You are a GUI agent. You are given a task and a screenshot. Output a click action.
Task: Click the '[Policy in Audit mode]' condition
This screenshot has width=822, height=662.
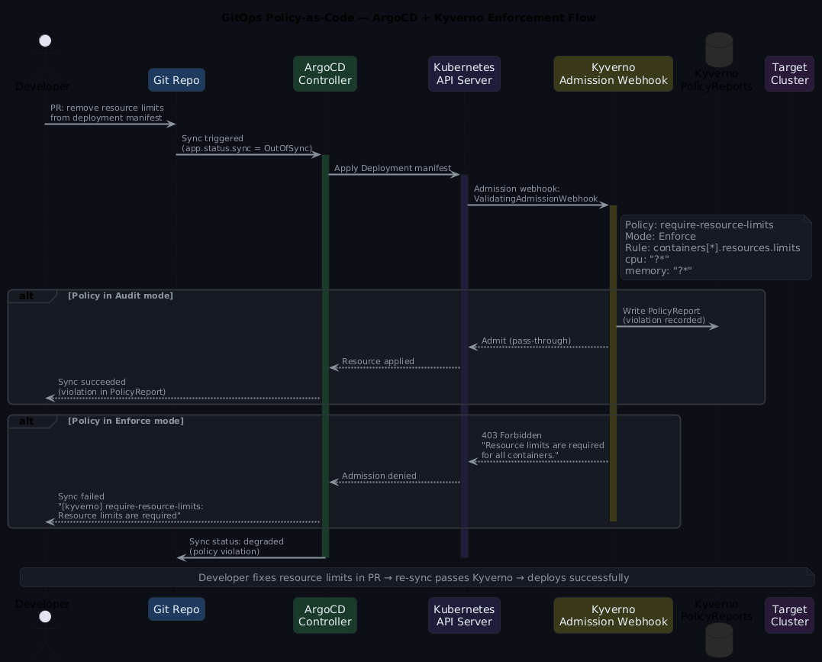click(121, 295)
